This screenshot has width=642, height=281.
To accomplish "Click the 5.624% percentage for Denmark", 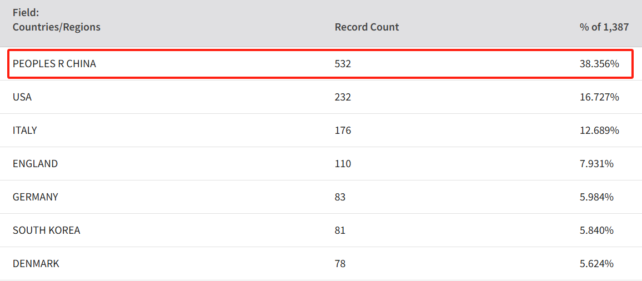I will (x=596, y=264).
